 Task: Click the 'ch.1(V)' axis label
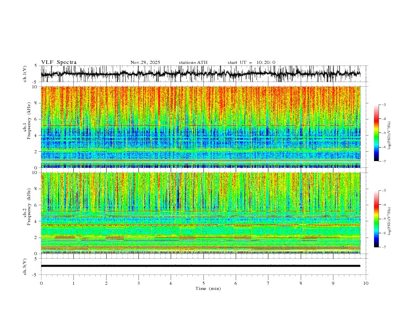[25, 74]
